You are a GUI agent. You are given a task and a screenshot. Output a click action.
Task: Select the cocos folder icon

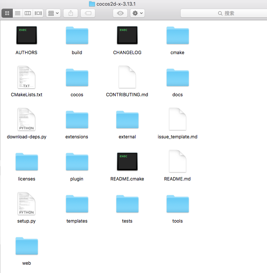77,77
